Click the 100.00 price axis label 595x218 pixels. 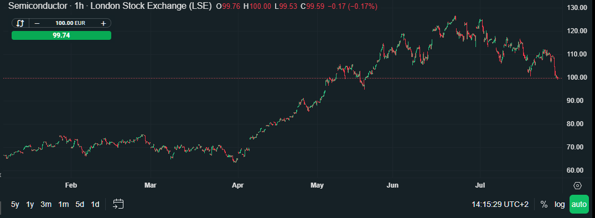pyautogui.click(x=577, y=77)
